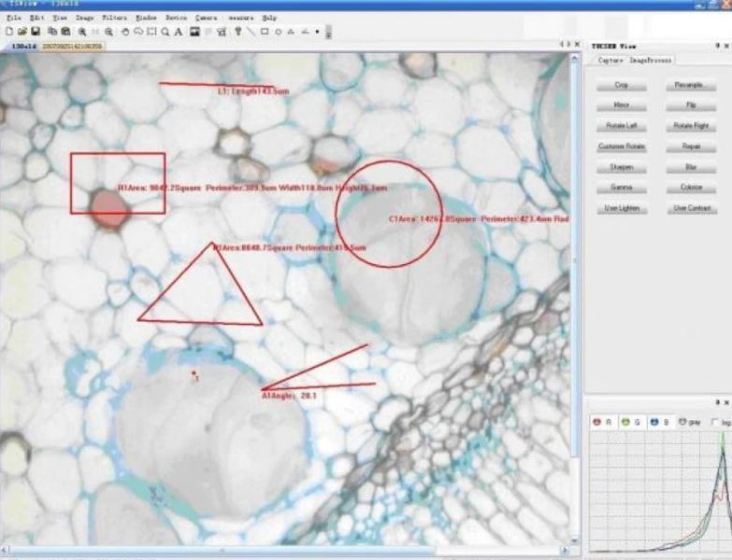732x560 pixels.
Task: Click the Zoom In magnifier icon
Action: (82, 32)
